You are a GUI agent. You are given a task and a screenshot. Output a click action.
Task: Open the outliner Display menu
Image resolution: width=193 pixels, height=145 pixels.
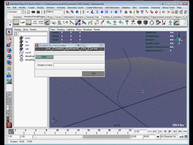pyautogui.click(x=18, y=29)
